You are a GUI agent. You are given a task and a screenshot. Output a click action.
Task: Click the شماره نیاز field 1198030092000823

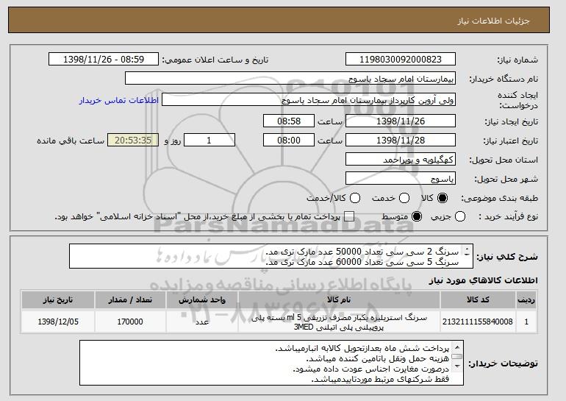click(401, 60)
